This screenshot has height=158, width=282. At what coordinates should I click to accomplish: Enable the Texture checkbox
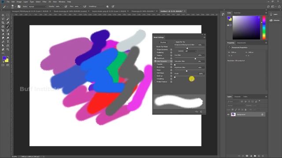(x=156, y=55)
